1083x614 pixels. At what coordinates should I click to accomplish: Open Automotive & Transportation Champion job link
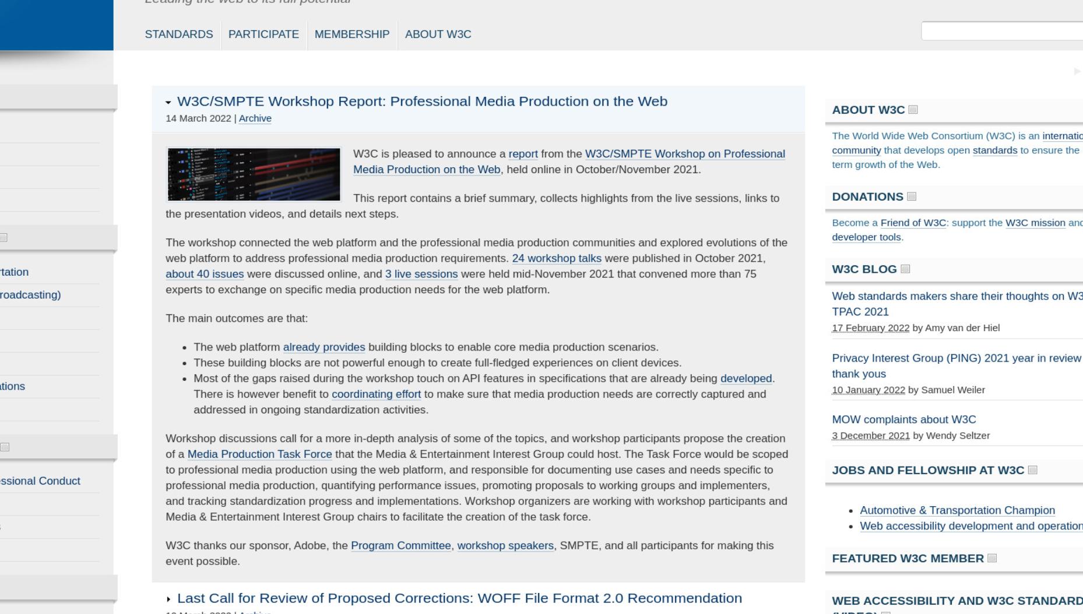(x=957, y=510)
